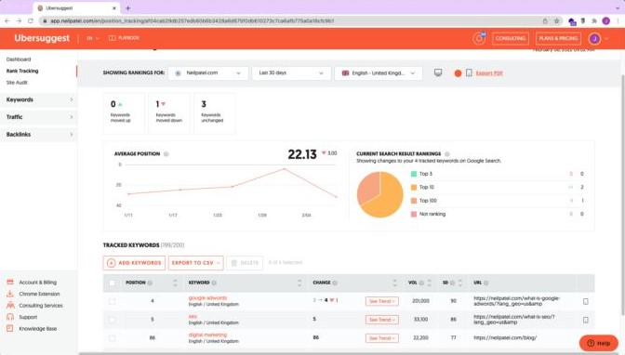The image size is (625, 355).
Task: Open the Neilpatel.com project dropdown
Action: pos(208,73)
